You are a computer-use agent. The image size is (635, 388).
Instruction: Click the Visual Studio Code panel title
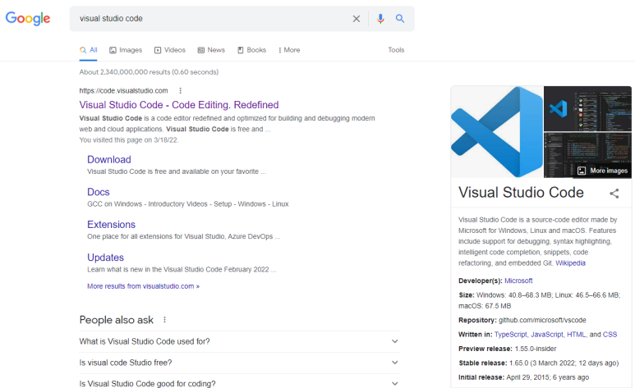(521, 193)
